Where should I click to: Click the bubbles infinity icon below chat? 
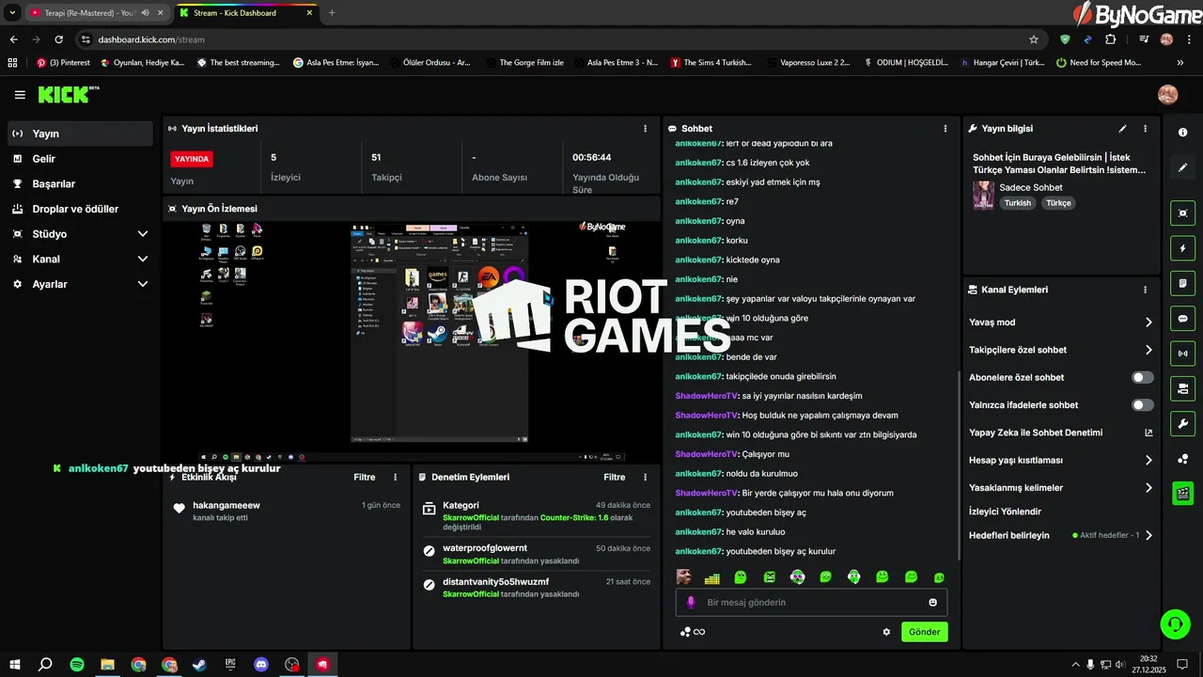(693, 632)
